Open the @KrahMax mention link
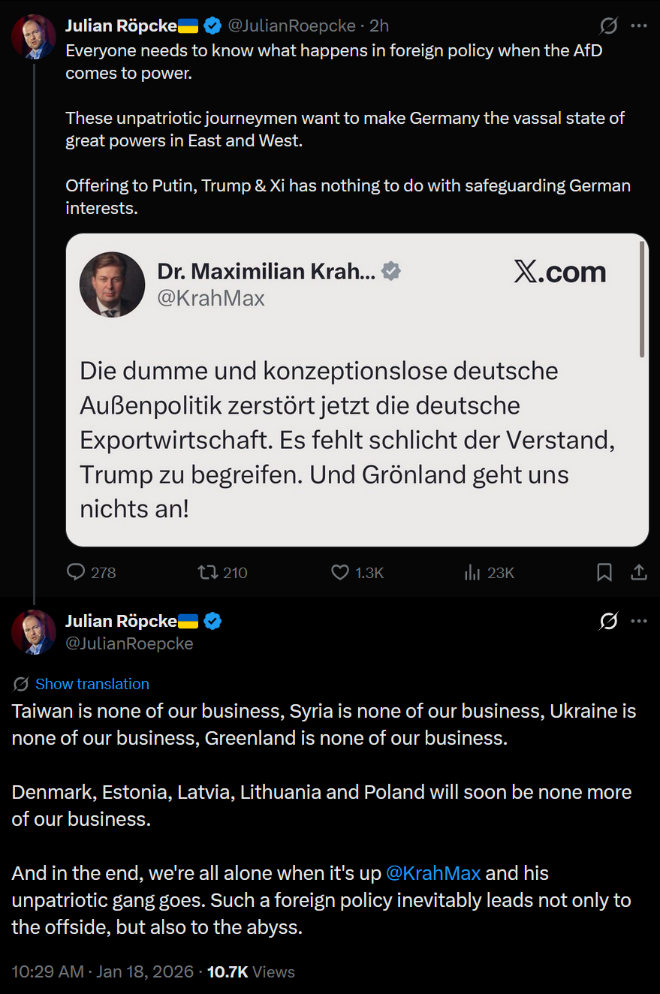 [x=433, y=873]
